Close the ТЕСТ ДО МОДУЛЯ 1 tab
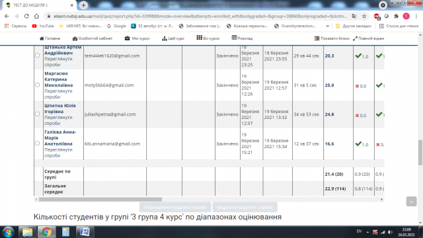 [72, 5]
